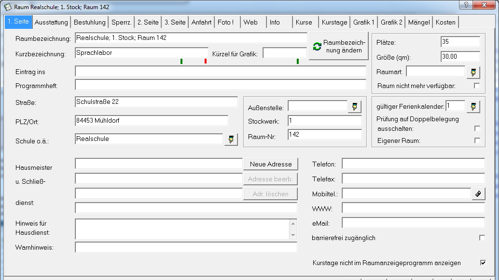Open the Anfahrt tab
Image resolution: width=499 pixels, height=280 pixels.
[201, 22]
